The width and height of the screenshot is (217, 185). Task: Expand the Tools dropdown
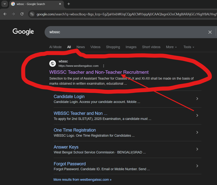point(189,47)
